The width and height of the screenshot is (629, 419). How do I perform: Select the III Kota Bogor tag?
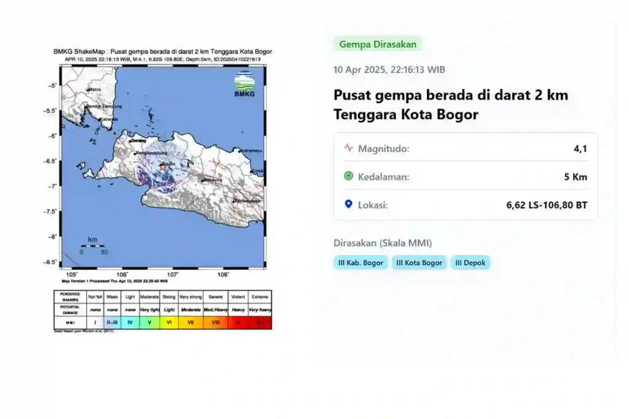[x=419, y=263]
